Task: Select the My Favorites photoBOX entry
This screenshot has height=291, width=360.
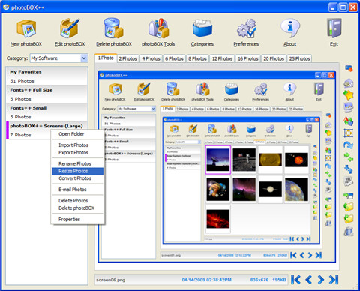Action: tap(47, 76)
